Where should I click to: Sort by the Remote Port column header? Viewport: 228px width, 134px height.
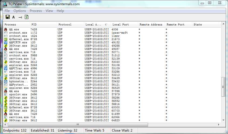coord(178,24)
